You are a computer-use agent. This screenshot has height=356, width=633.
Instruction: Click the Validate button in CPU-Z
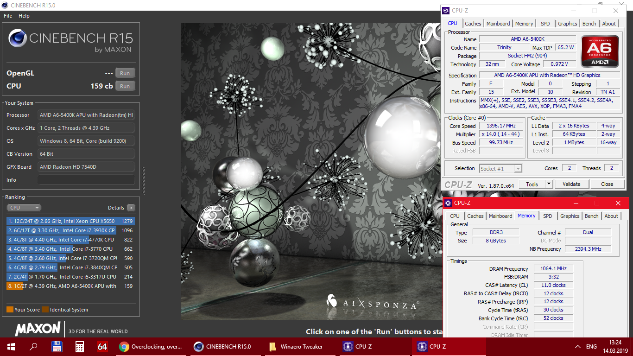pyautogui.click(x=571, y=184)
